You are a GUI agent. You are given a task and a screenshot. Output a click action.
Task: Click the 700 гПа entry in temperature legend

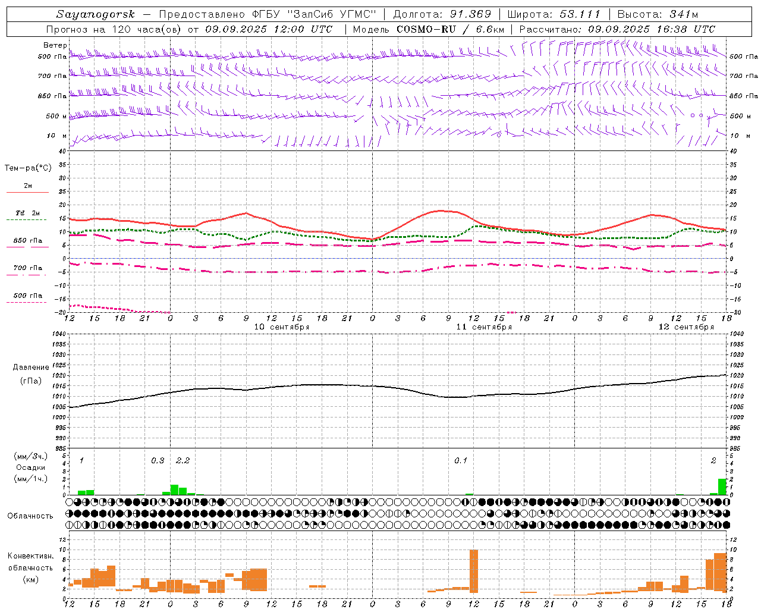(27, 268)
